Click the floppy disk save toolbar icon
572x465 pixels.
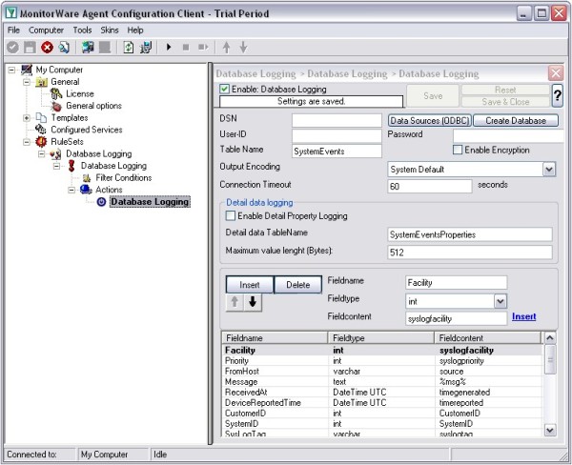pyautogui.click(x=30, y=47)
